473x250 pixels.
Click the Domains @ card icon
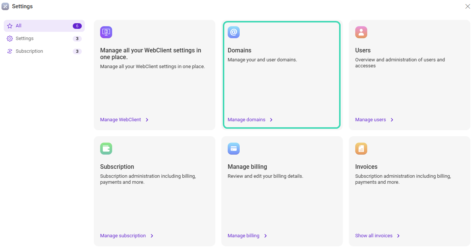(233, 32)
